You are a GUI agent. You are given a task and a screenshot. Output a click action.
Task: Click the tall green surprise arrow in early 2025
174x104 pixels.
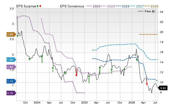pyautogui.click(x=89, y=79)
